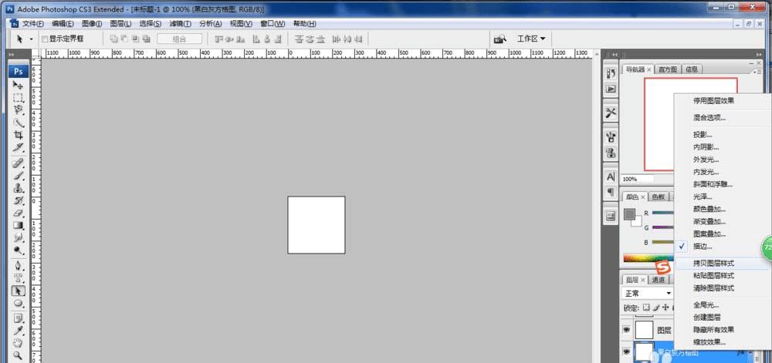Open the tool preset picker arrow

click(32, 39)
